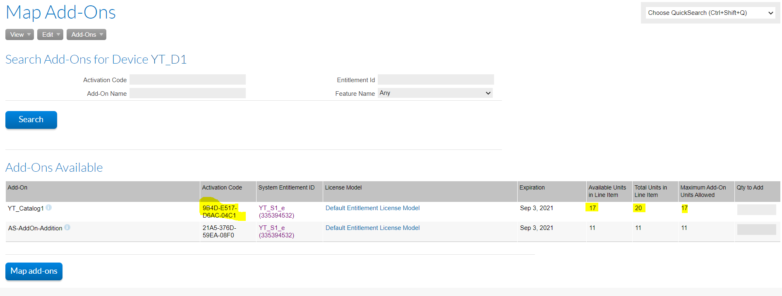Click expiration Sep 3, 2021 for YT_Catalog1

click(537, 208)
